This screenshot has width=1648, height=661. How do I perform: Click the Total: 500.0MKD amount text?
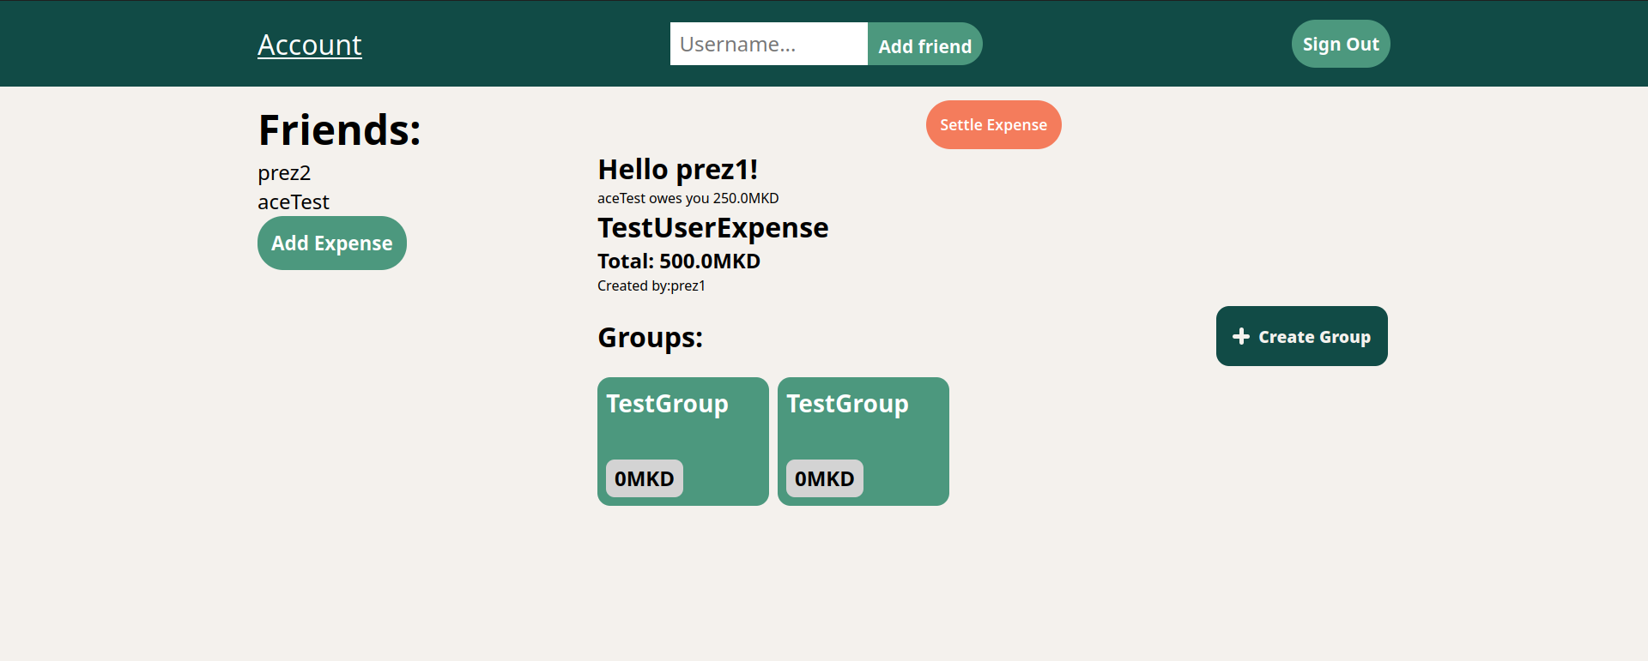click(678, 261)
